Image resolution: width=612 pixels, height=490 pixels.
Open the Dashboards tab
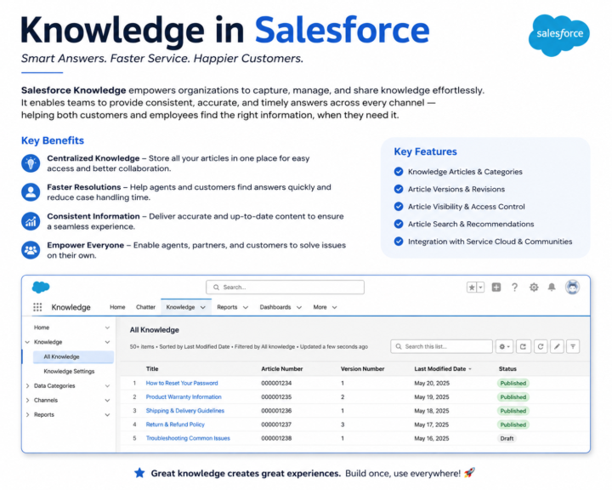275,307
